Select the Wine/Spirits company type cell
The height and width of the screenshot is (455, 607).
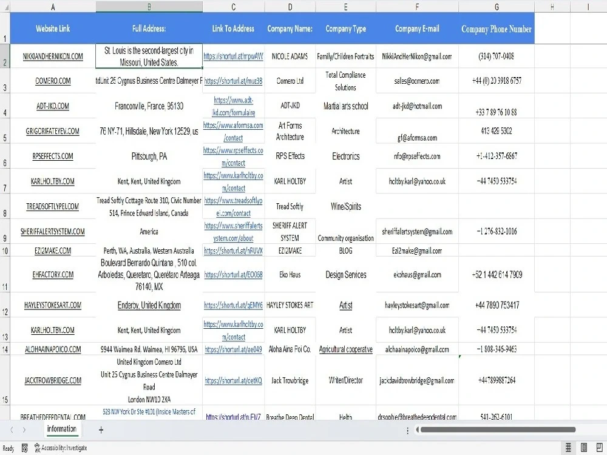[346, 207]
